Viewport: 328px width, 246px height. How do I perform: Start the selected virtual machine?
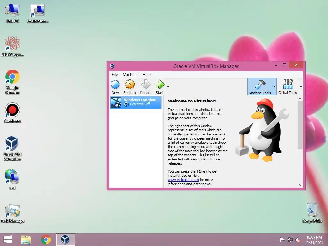[x=160, y=87]
